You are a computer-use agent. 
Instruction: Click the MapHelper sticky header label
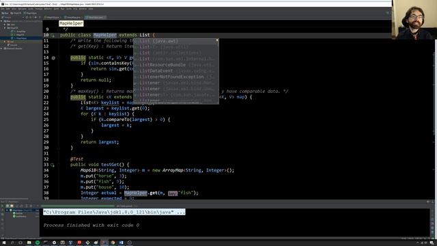click(x=71, y=23)
